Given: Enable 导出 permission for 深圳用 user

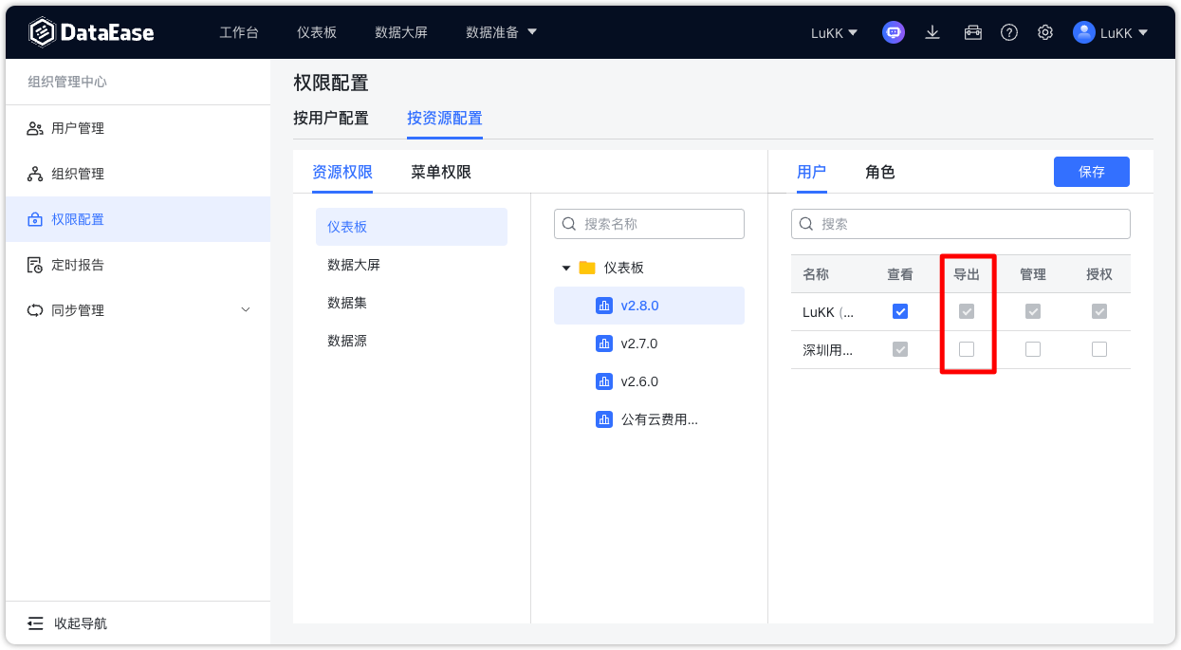Looking at the screenshot, I should click(x=967, y=348).
